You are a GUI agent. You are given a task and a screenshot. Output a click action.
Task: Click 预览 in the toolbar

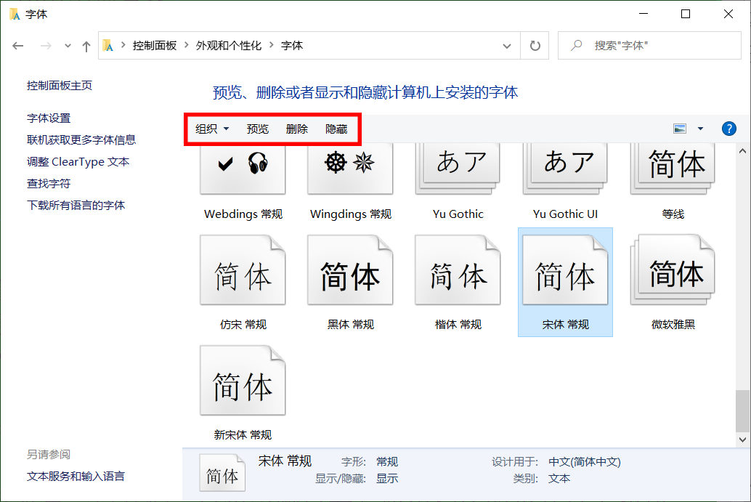click(257, 129)
